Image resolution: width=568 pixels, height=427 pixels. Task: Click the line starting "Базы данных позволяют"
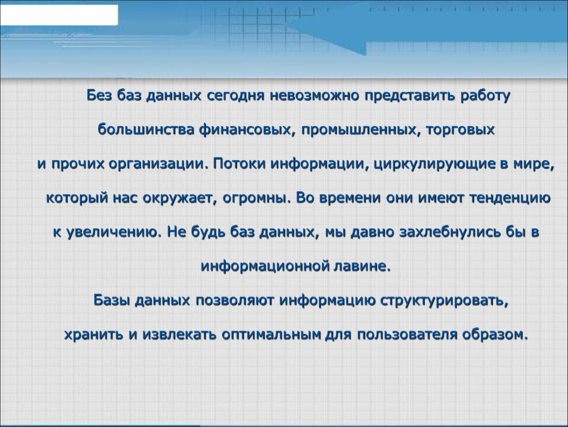[x=301, y=300]
